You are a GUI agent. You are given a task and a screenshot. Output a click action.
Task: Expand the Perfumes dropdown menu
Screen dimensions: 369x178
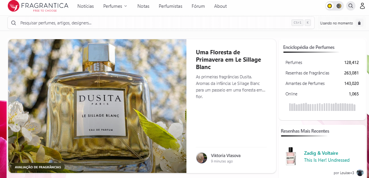tap(115, 6)
